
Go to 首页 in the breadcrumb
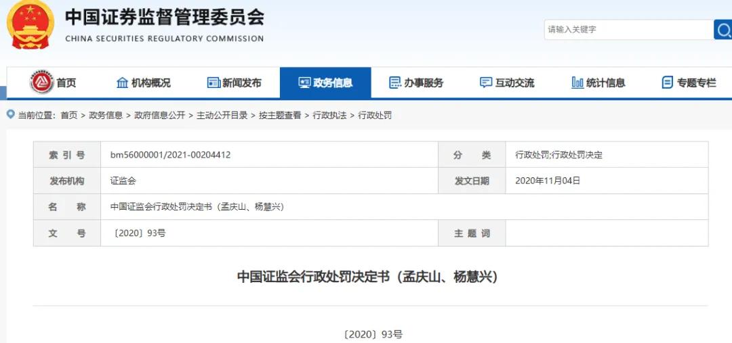pos(69,115)
